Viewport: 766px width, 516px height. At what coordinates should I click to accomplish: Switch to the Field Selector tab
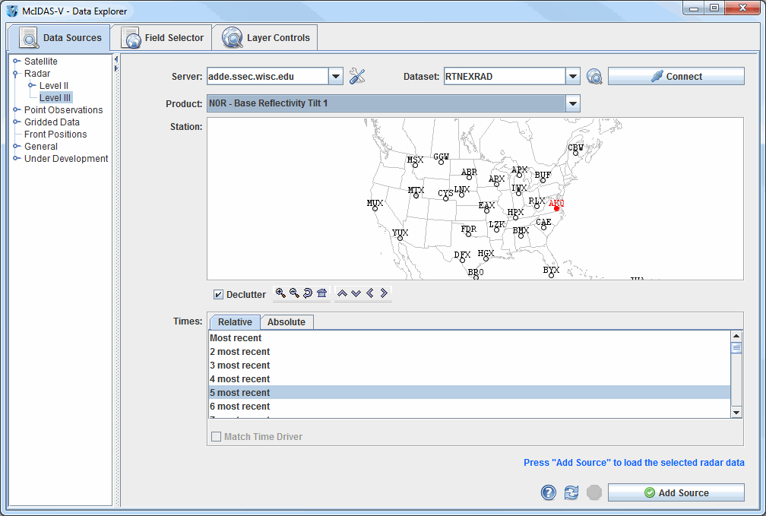162,38
